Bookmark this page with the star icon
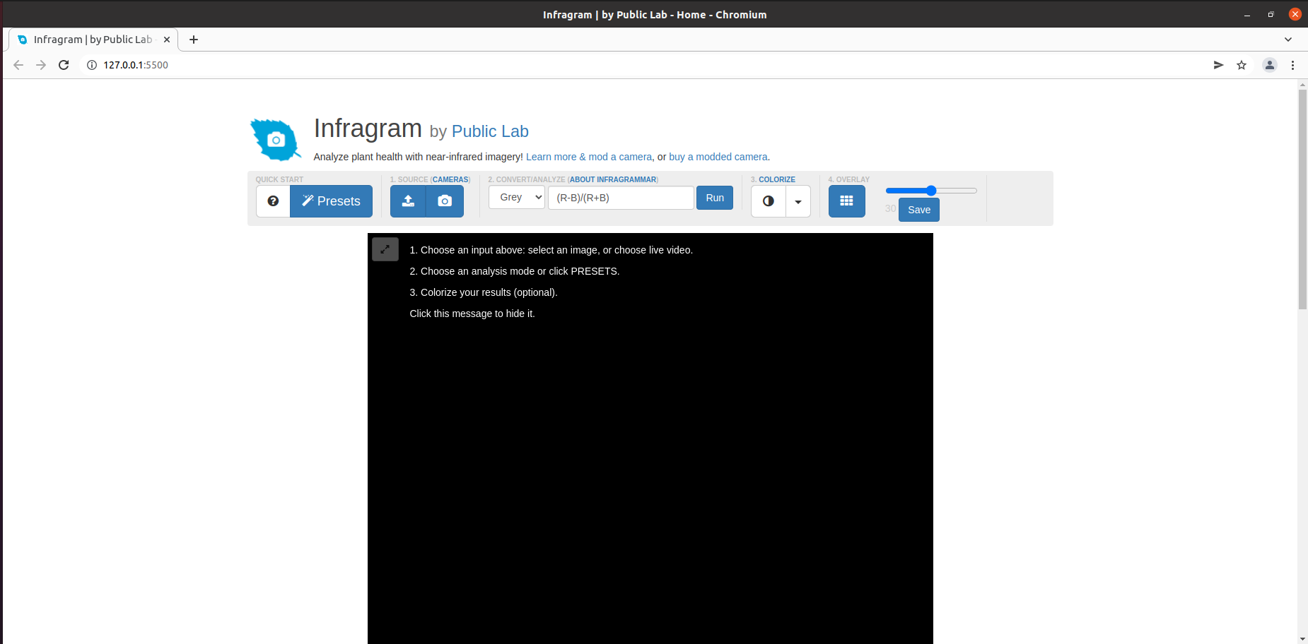Viewport: 1308px width, 644px height. pos(1242,65)
